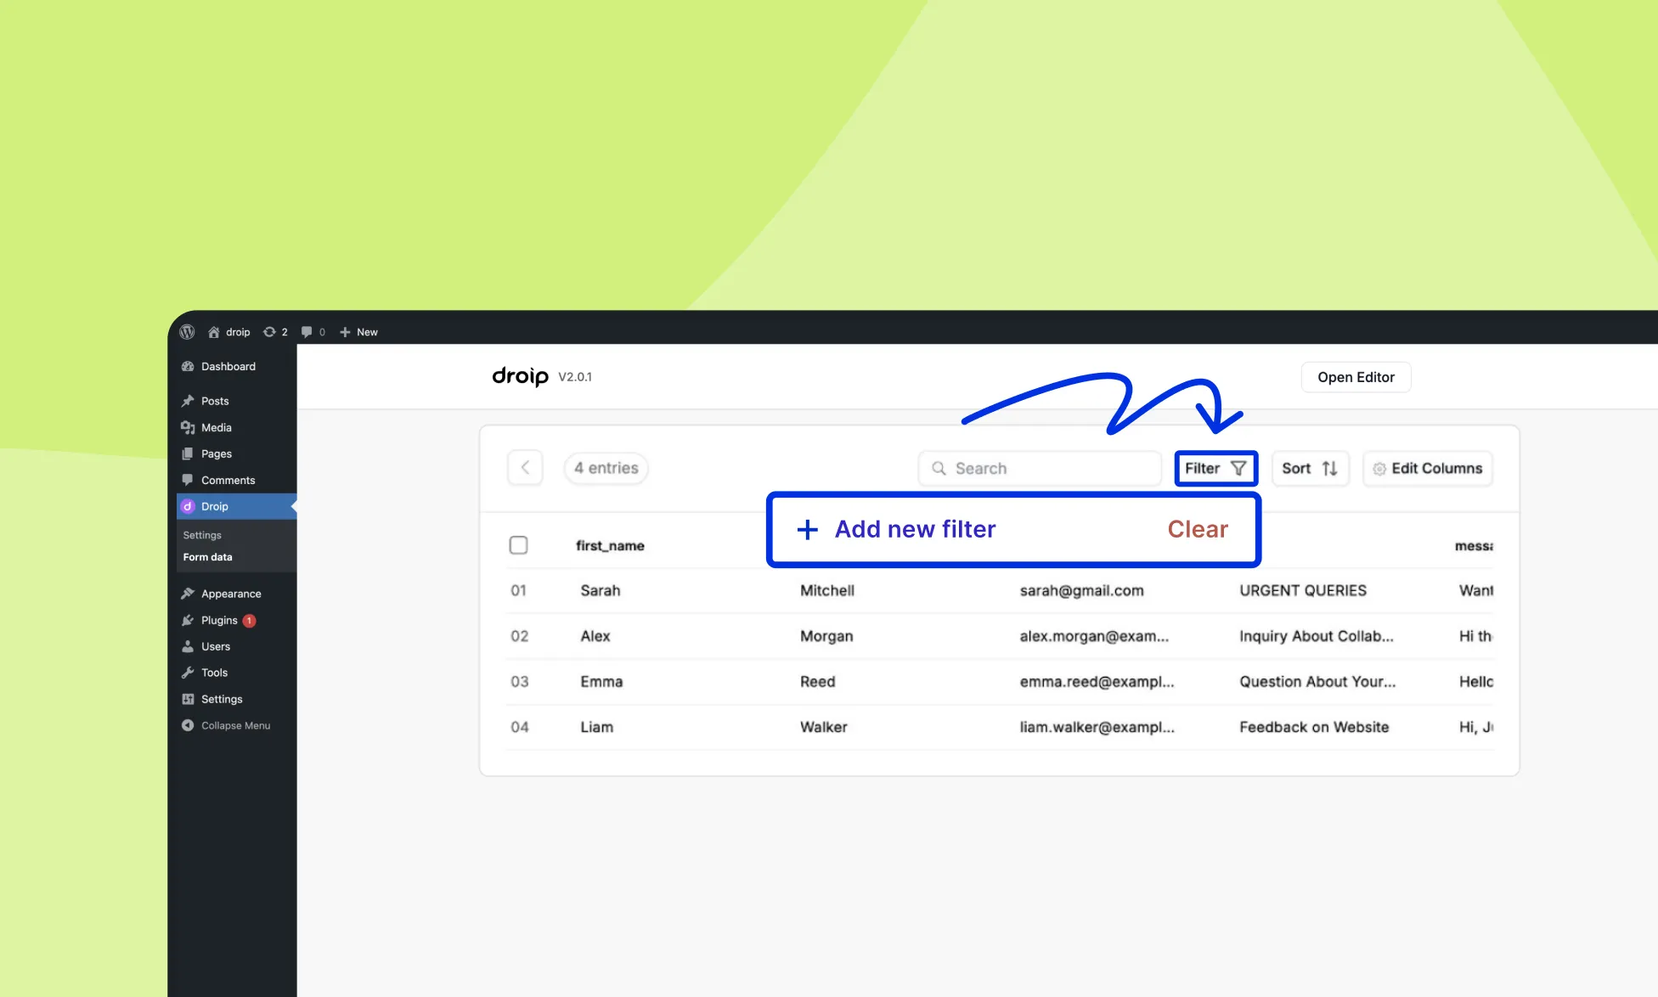This screenshot has height=997, width=1658.
Task: Click Feedback on Website cell
Action: point(1314,727)
